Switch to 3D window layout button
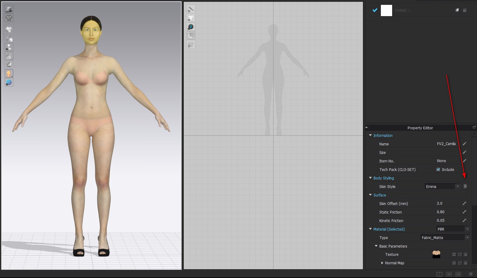Image resolution: width=477 pixels, height=278 pixels. [x=449, y=274]
